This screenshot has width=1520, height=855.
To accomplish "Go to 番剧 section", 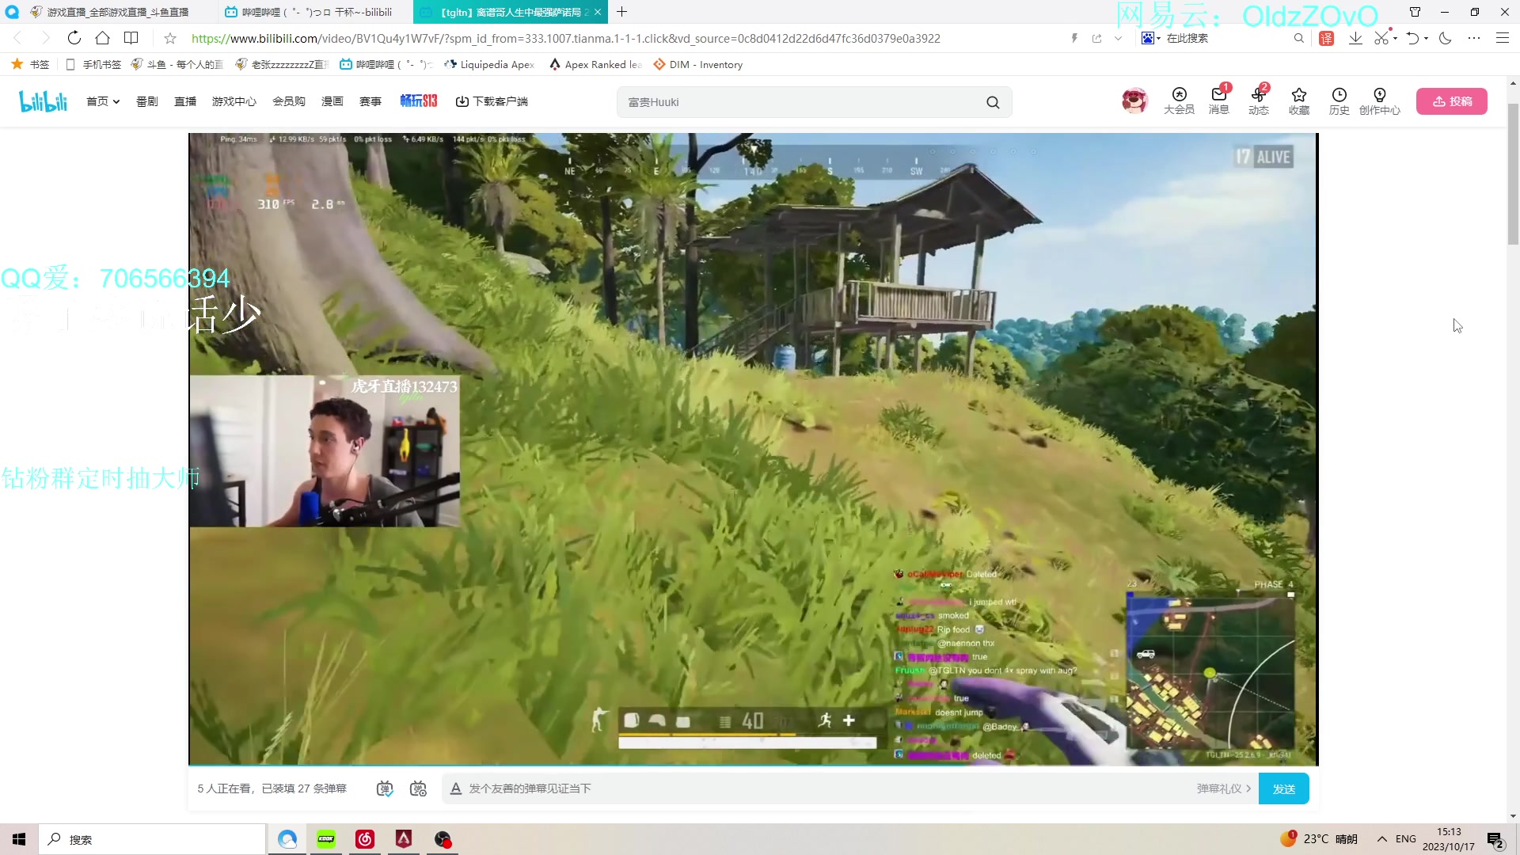I will pyautogui.click(x=147, y=101).
